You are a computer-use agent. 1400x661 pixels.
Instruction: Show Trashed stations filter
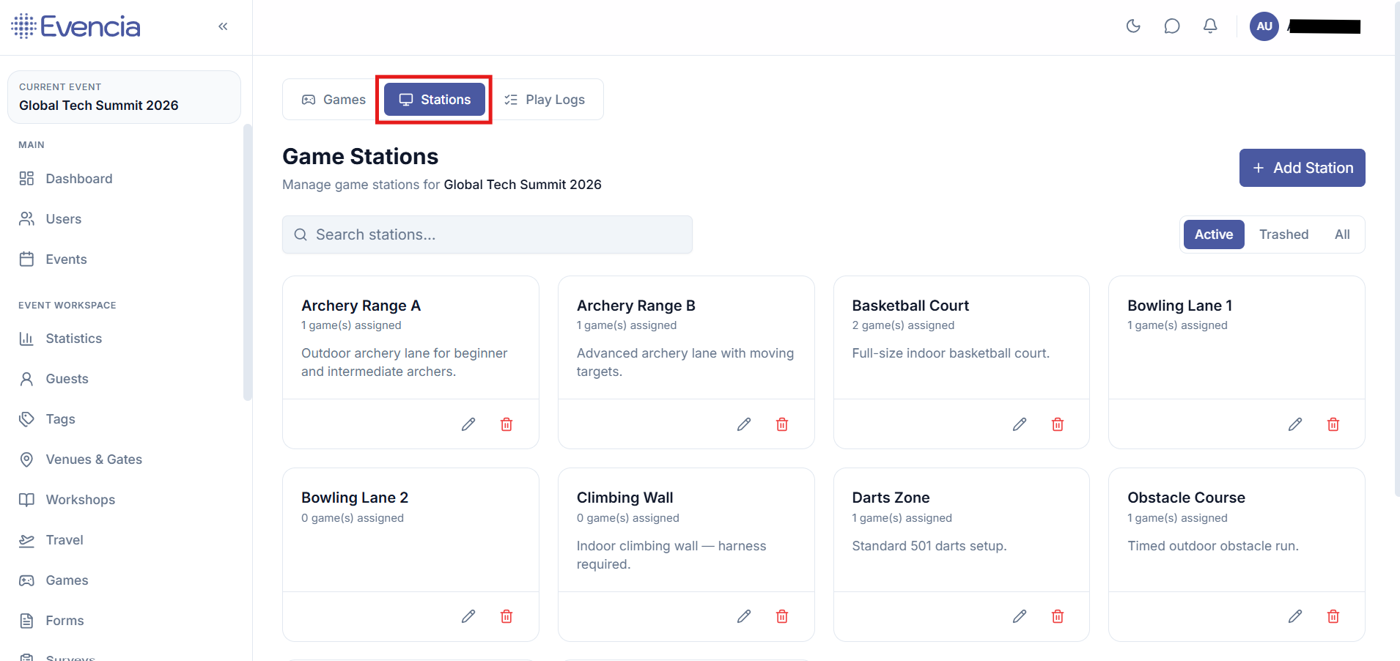pyautogui.click(x=1283, y=235)
